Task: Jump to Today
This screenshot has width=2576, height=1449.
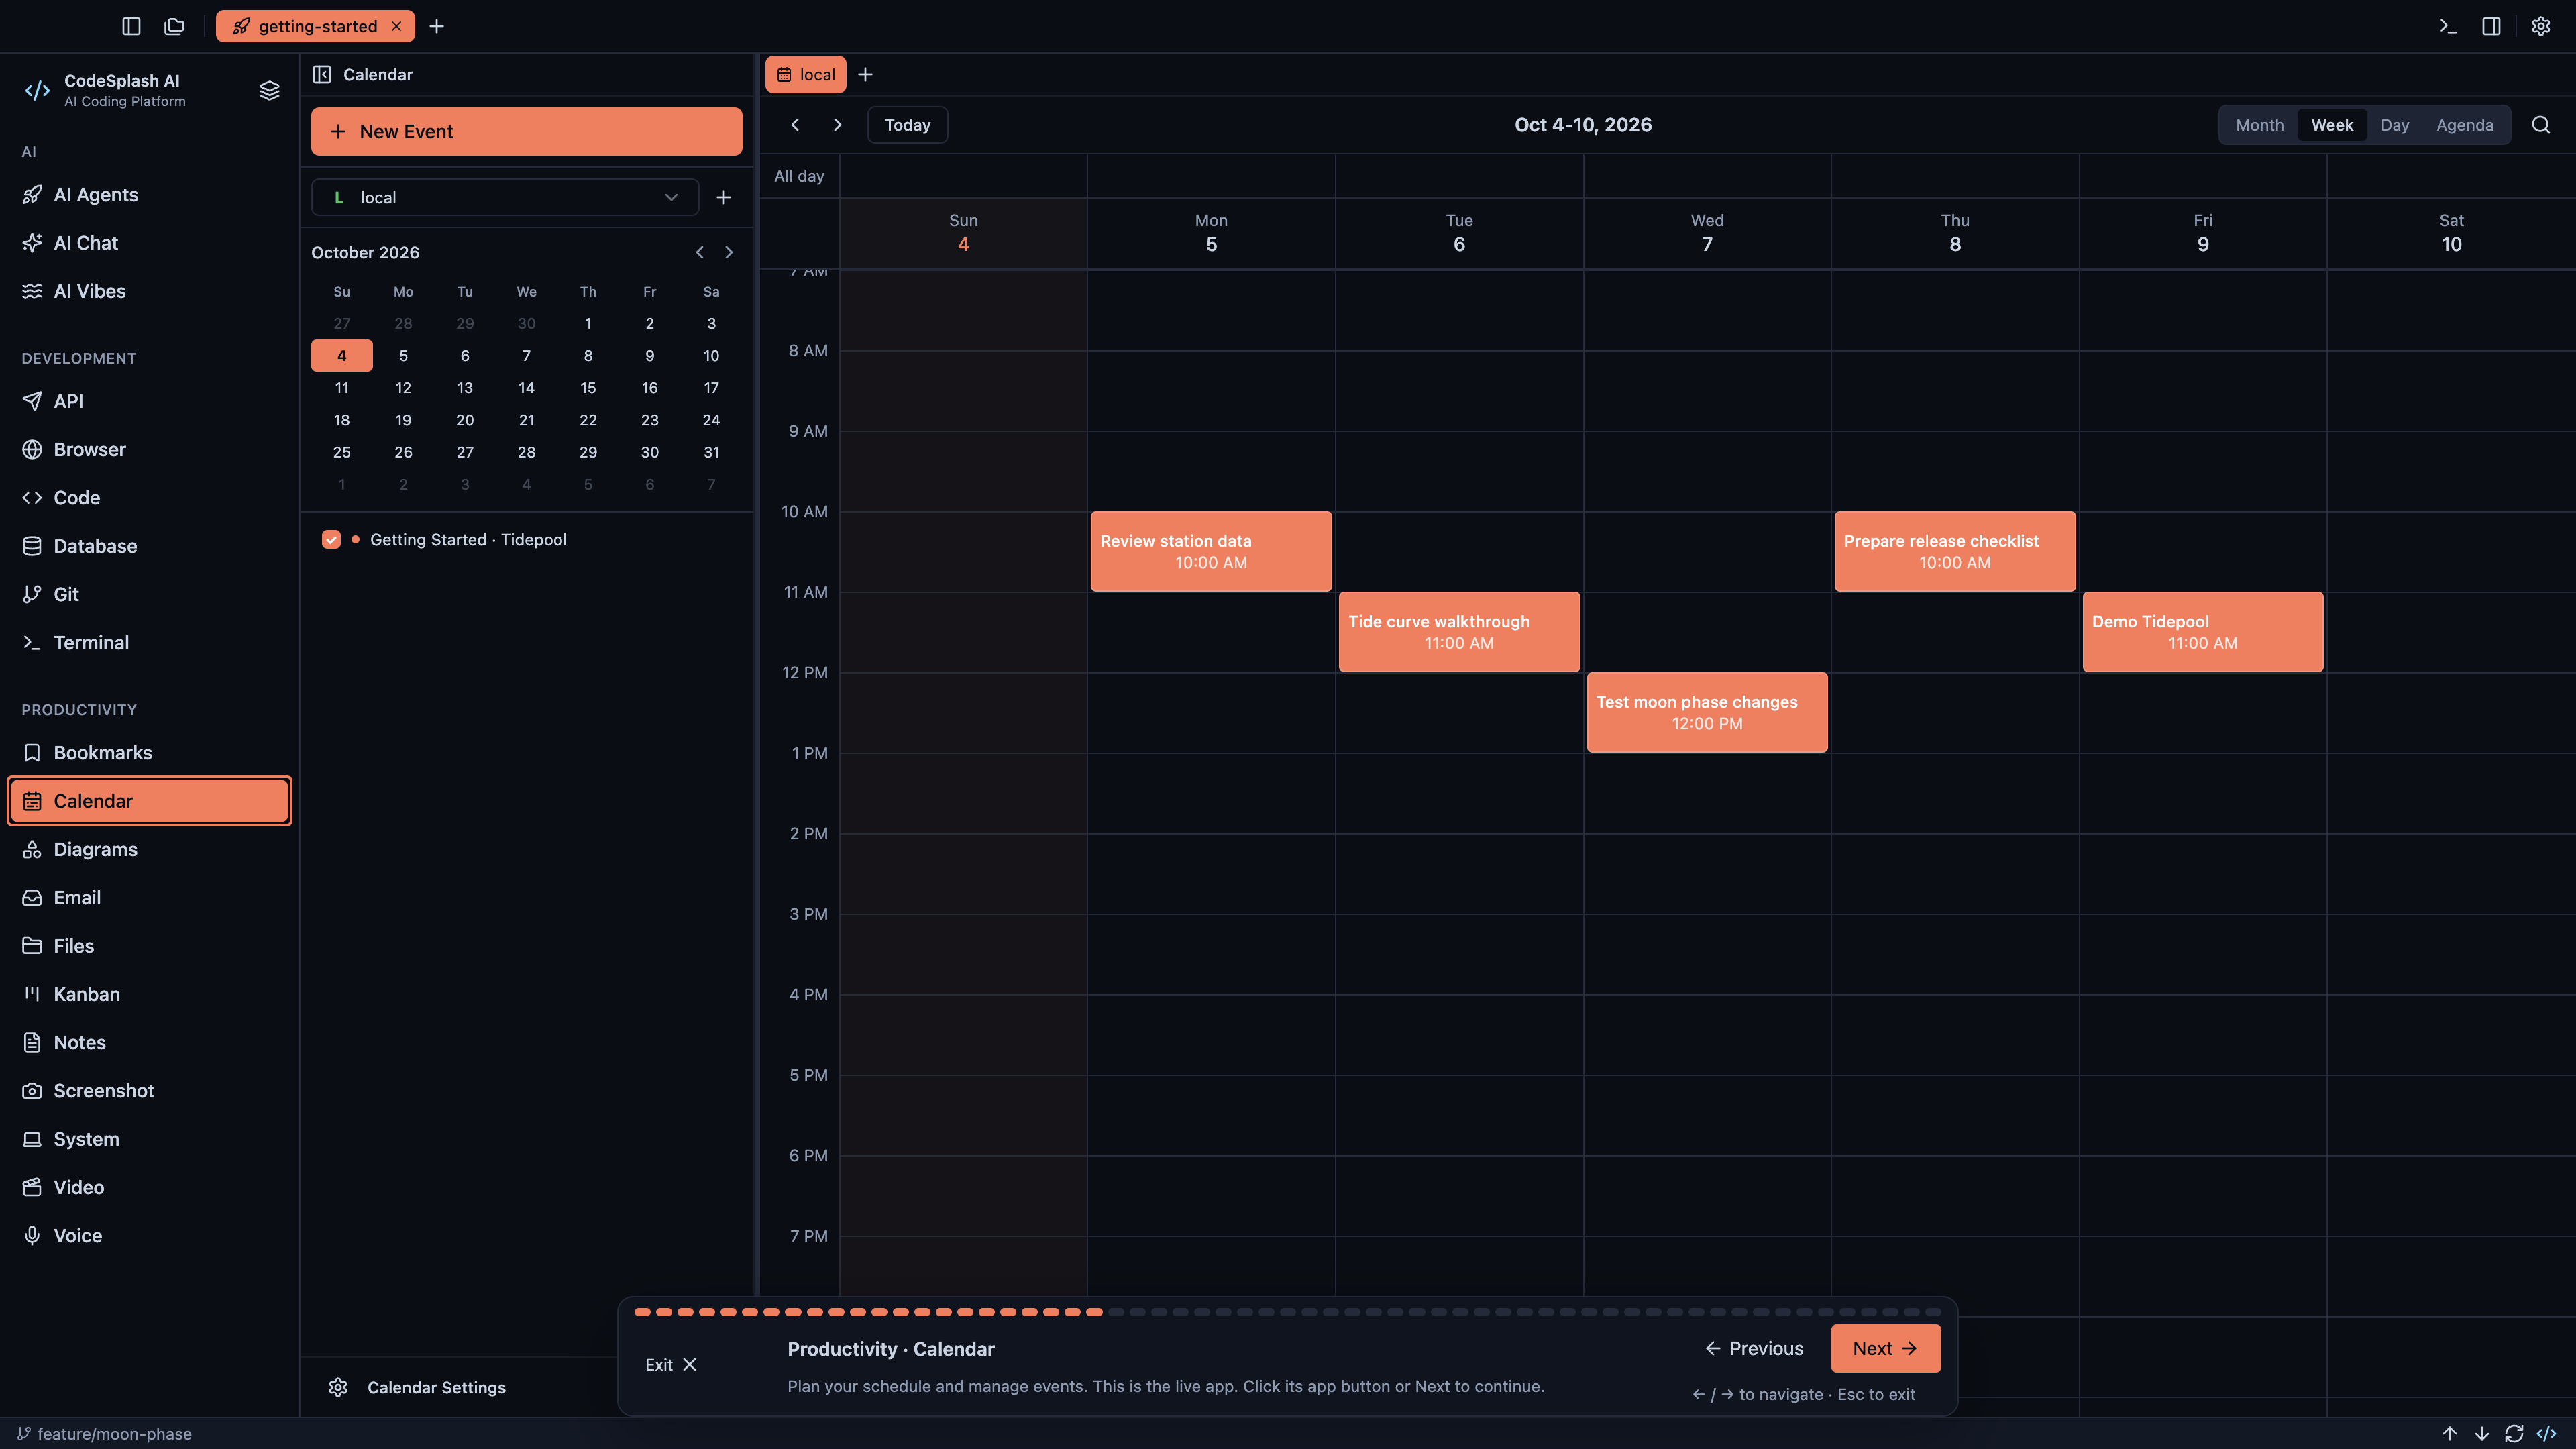Action: click(x=908, y=125)
